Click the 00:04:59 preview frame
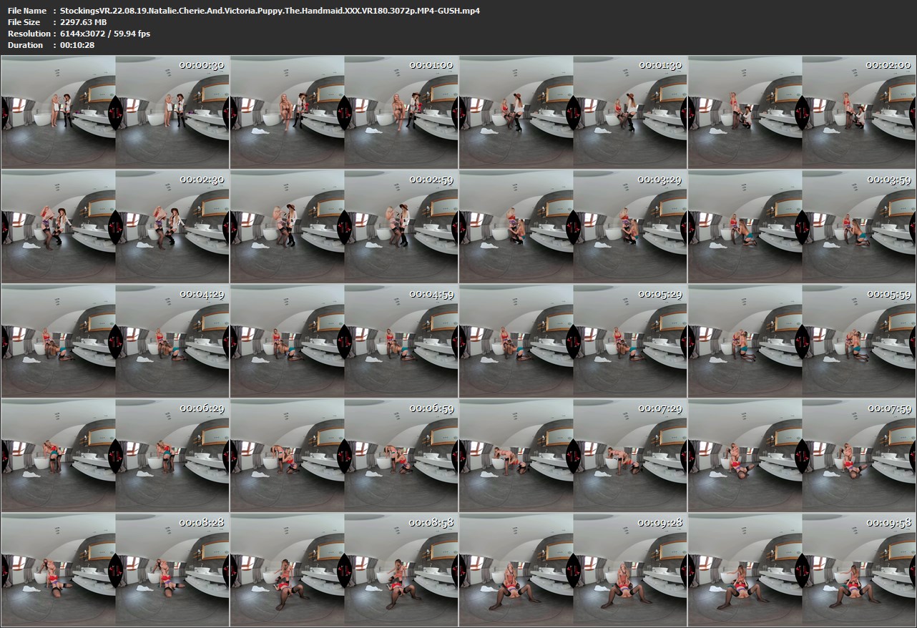The height and width of the screenshot is (628, 917). pos(344,341)
